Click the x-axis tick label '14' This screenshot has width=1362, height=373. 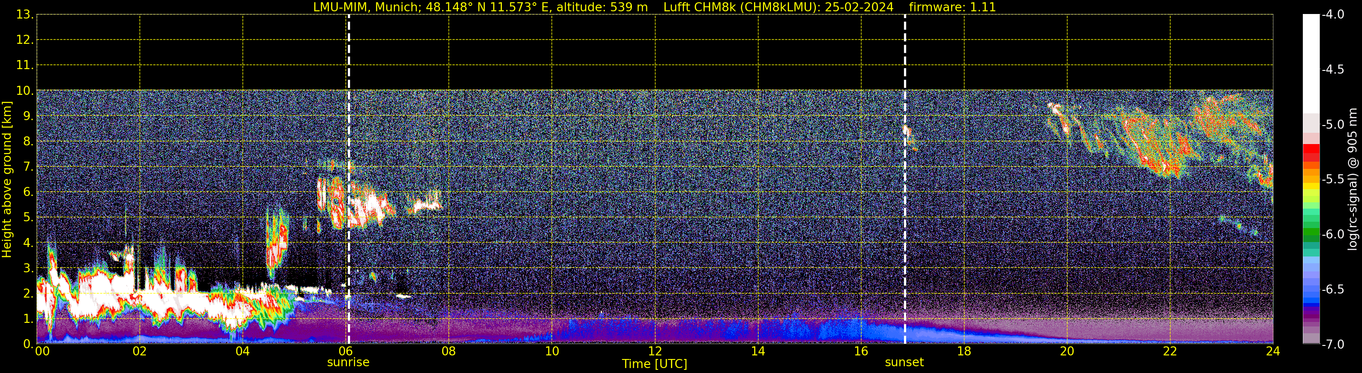pyautogui.click(x=758, y=351)
